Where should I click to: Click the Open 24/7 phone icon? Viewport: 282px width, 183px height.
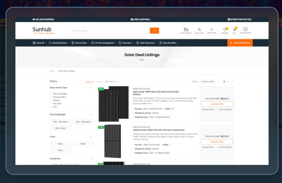pyautogui.click(x=199, y=29)
